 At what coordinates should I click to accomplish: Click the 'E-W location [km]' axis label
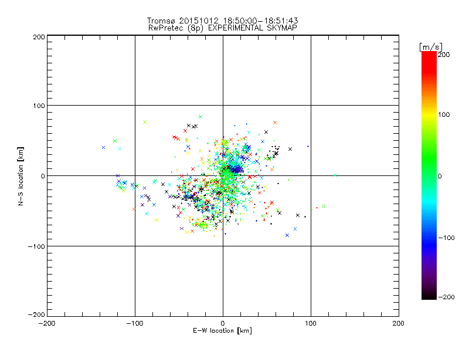click(x=222, y=331)
